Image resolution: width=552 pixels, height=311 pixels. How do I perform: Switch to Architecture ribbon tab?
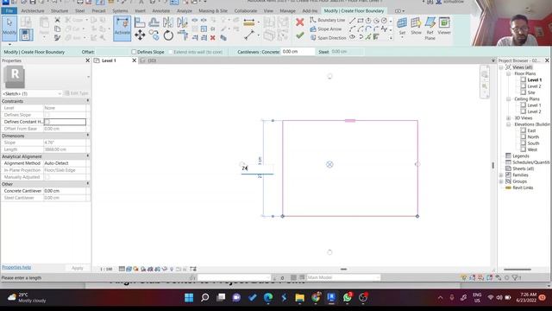tap(33, 11)
